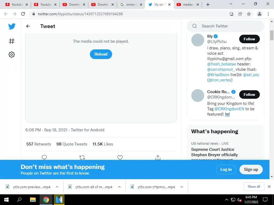Reload the page with browser refresh icon
This screenshot has width=274, height=205.
(23, 14)
